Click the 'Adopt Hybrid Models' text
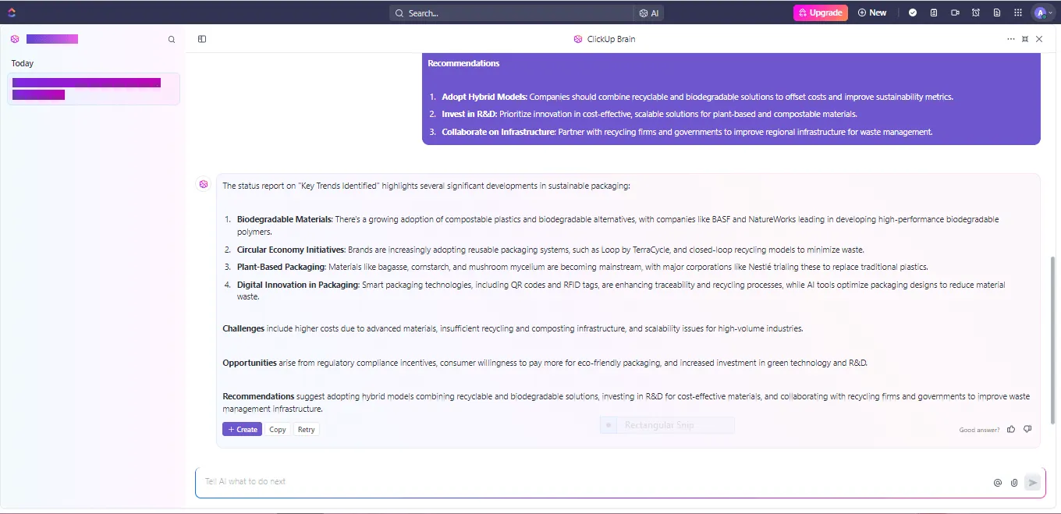This screenshot has height=514, width=1061. [484, 97]
